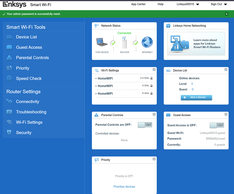This screenshot has height=194, width=234.
Task: Open the Linksys00015 account dropdown
Action: [x=188, y=4]
